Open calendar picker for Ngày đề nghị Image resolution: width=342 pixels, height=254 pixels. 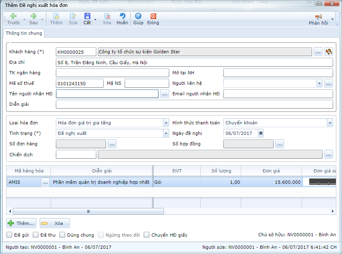coord(261,133)
